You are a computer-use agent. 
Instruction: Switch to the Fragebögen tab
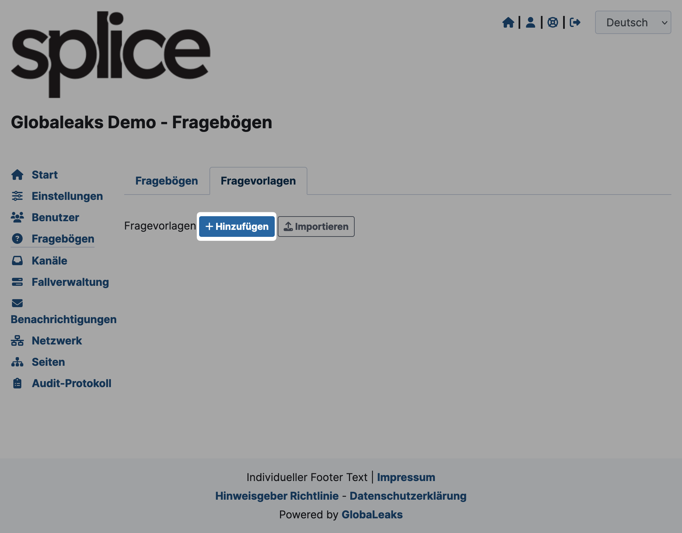167,181
